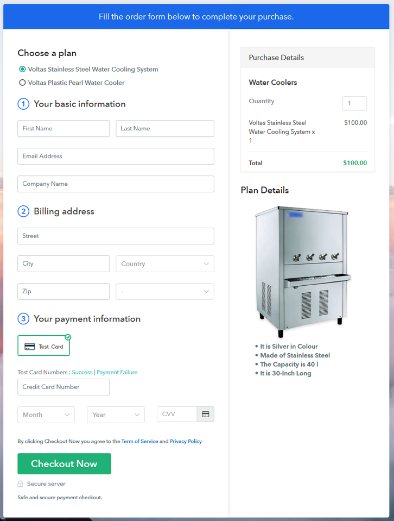Image resolution: width=394 pixels, height=521 pixels.
Task: Open the Success test card numbers link
Action: (x=82, y=372)
